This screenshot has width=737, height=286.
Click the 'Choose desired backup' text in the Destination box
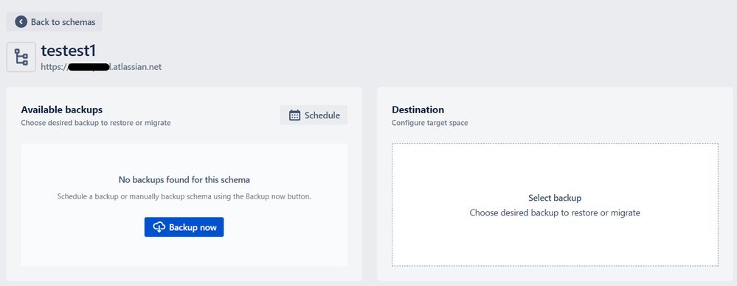(x=555, y=212)
